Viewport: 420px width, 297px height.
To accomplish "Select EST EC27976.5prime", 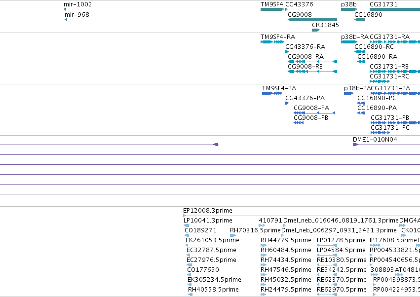I will click(x=189, y=265).
